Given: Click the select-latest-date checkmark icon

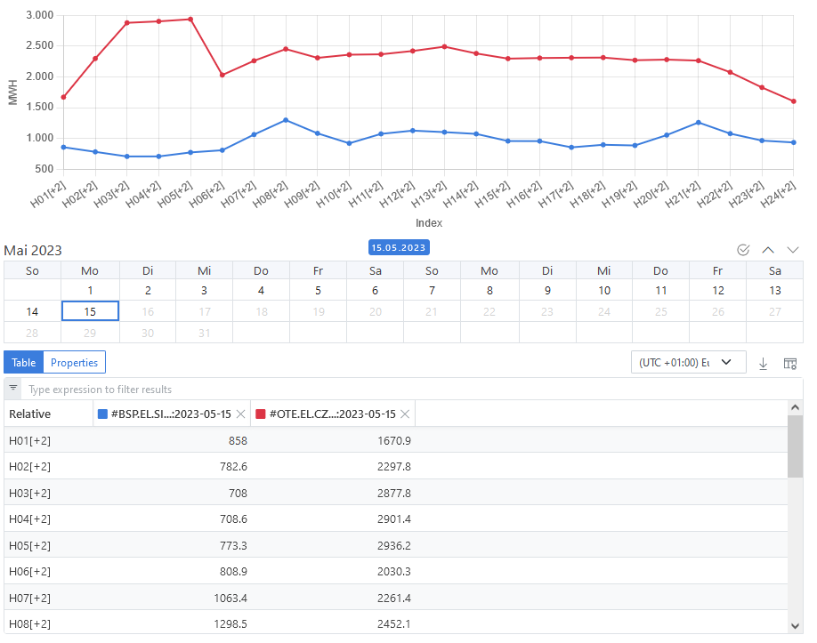Looking at the screenshot, I should point(743,250).
